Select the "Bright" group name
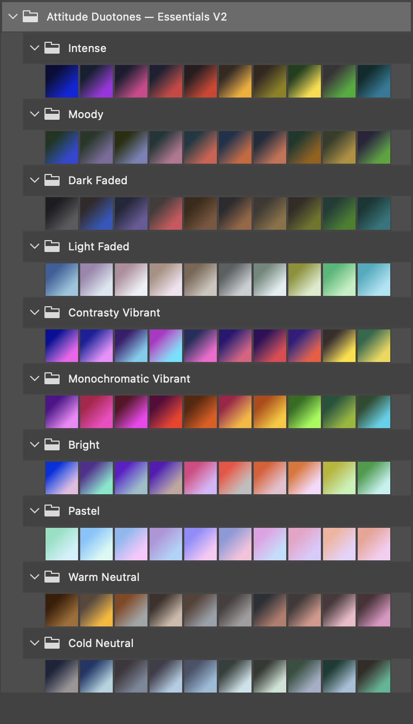Screen dimensions: 413x724 point(84,445)
